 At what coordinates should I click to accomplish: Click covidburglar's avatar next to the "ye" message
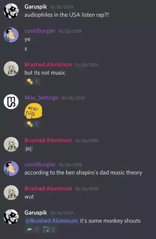coord(11,35)
